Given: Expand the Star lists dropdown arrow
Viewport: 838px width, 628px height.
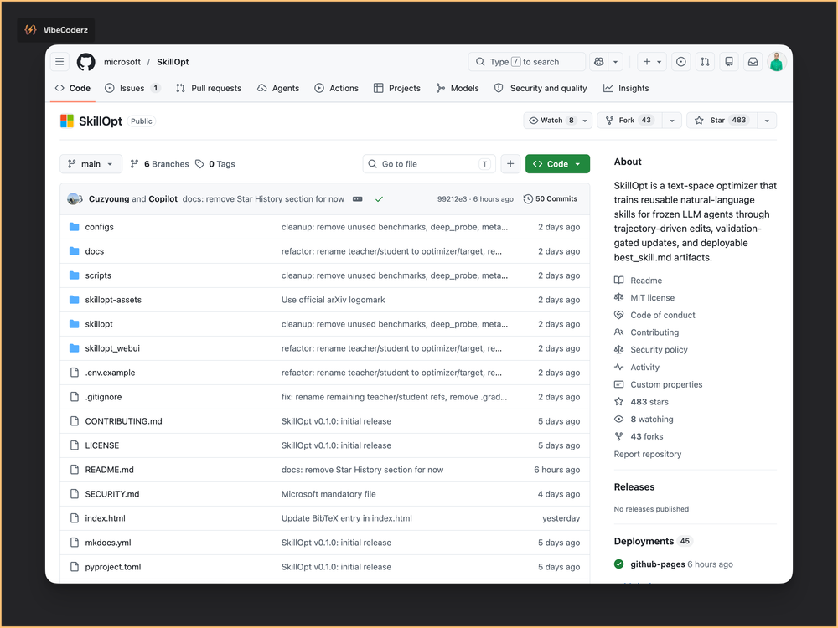Looking at the screenshot, I should tap(767, 120).
